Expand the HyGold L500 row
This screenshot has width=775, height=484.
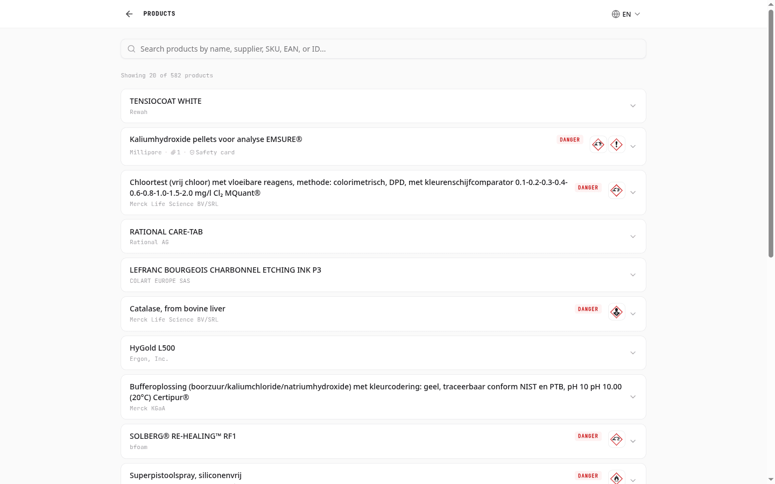click(633, 353)
